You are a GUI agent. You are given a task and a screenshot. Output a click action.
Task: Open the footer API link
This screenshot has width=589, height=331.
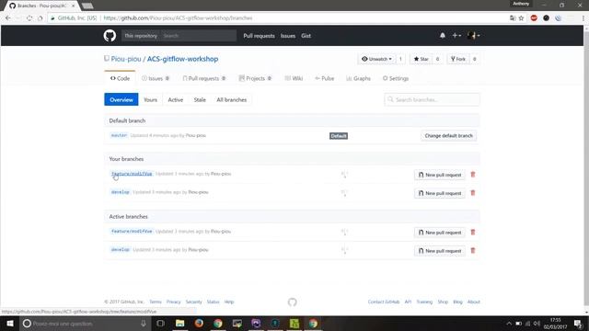tap(408, 302)
